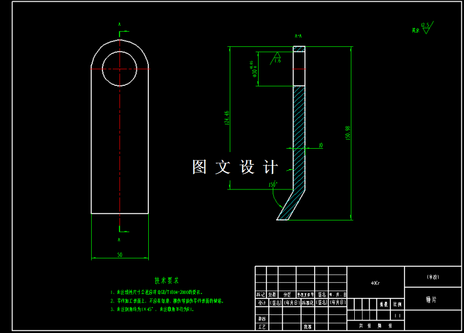Viewport: 464px width, 333px height.
Task: Select the circular hole in front view
Action: [x=119, y=69]
